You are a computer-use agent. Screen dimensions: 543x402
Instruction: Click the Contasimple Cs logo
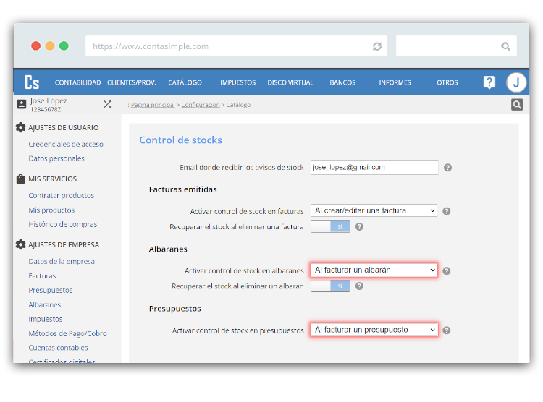pyautogui.click(x=32, y=82)
